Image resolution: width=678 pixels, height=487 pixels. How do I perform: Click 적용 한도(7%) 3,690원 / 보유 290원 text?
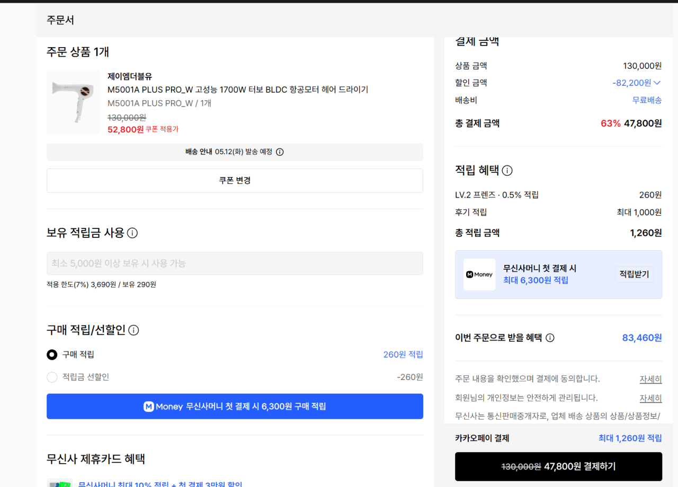[x=101, y=285]
